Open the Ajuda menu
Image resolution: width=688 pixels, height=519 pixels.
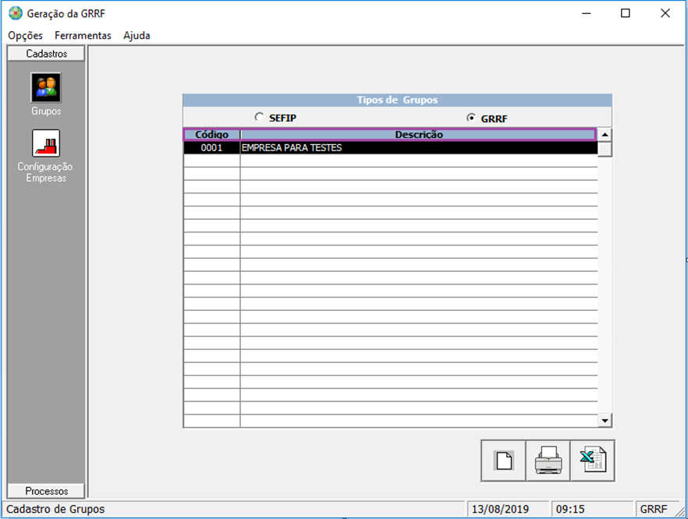(137, 36)
